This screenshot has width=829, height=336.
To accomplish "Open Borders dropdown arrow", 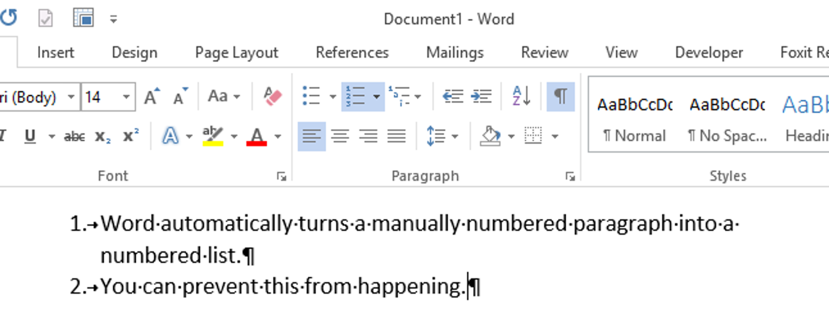I will (x=554, y=136).
